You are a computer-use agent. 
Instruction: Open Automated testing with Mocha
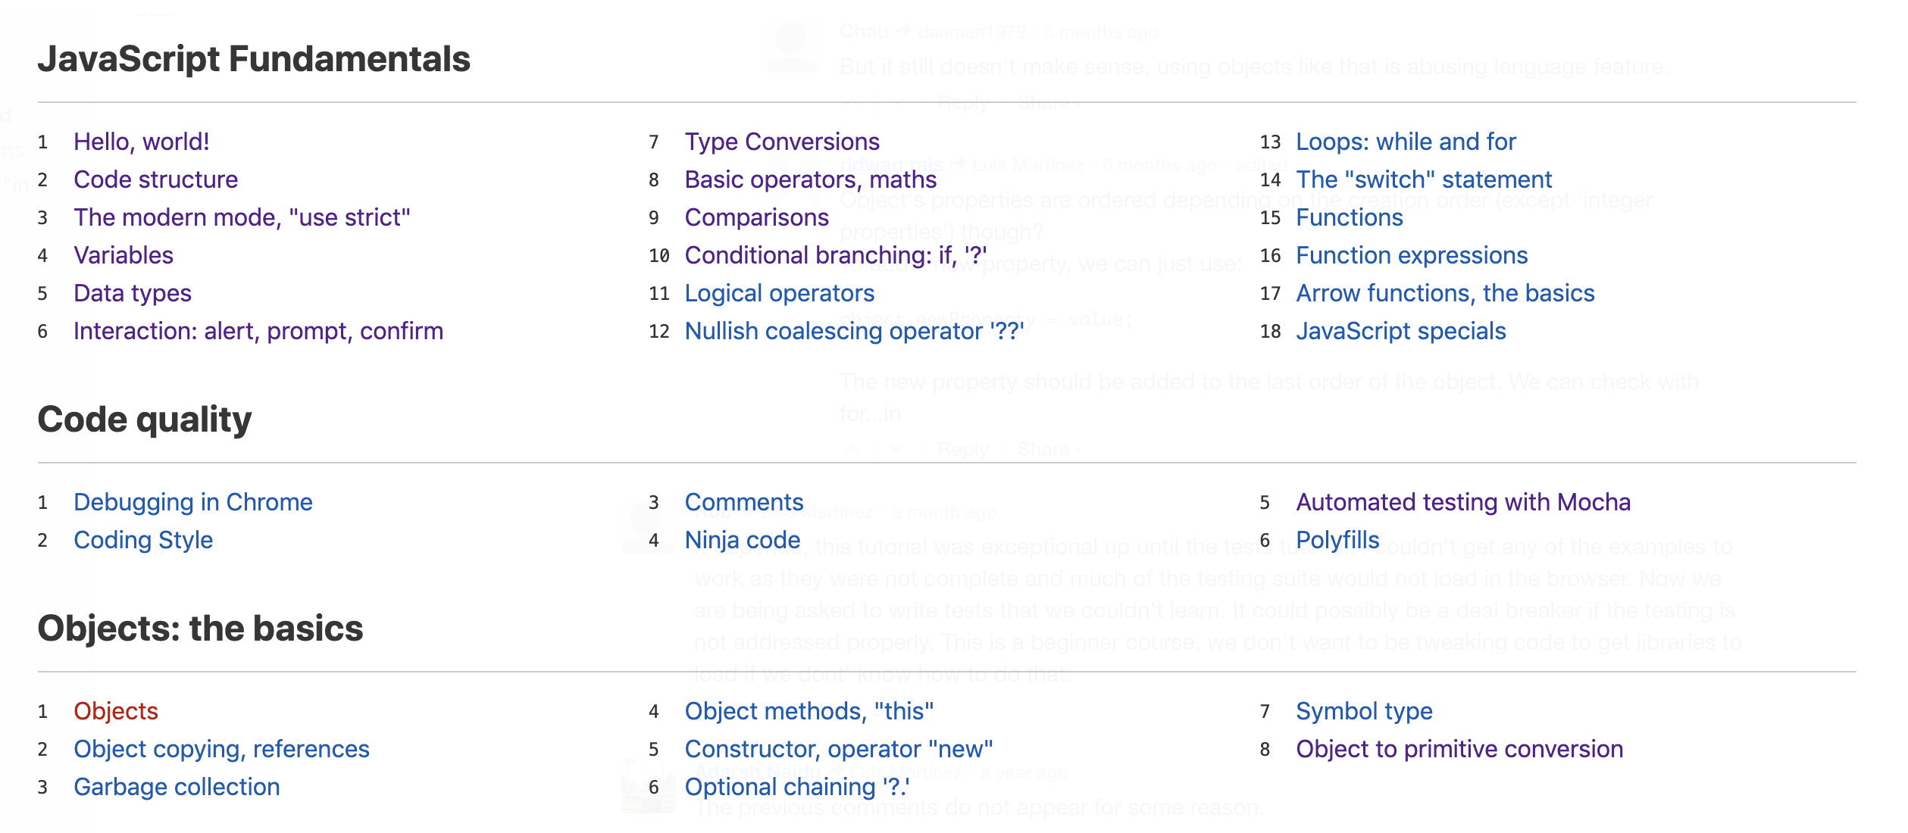click(x=1462, y=502)
